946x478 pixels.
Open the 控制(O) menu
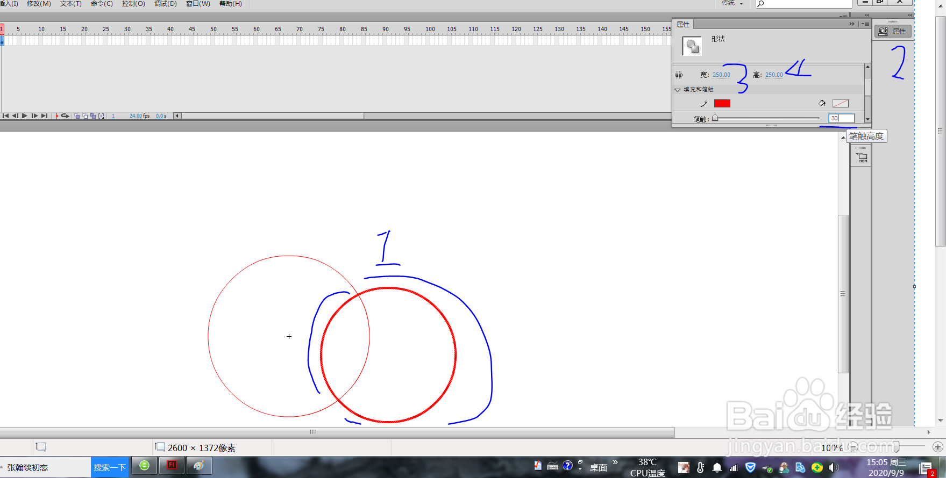point(133,4)
